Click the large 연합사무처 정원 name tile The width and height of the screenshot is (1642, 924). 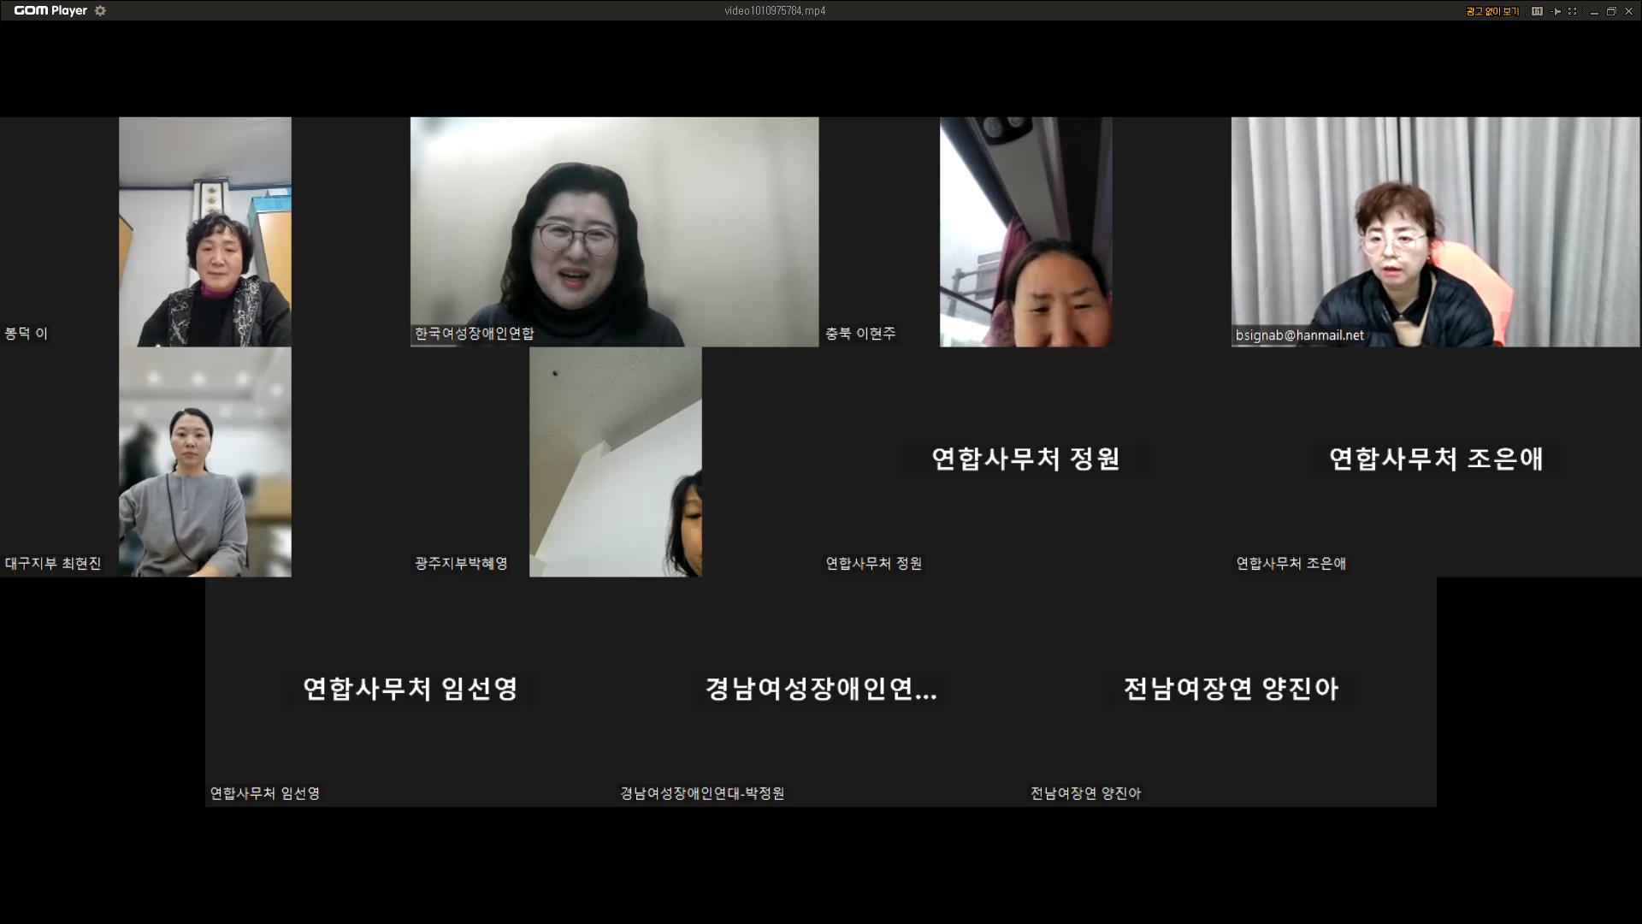1026,459
